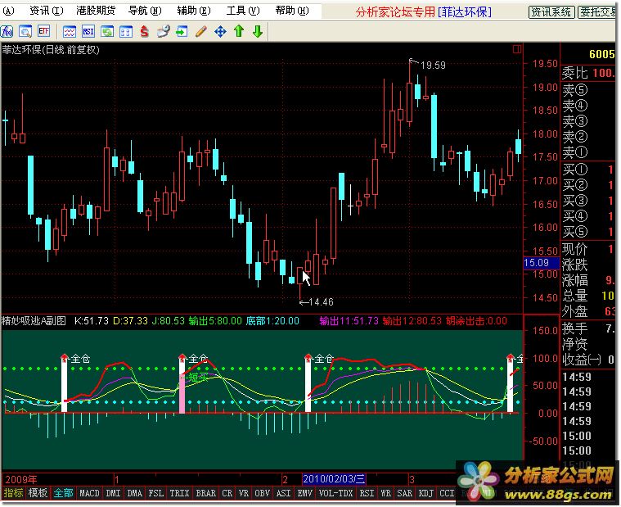
Task: Switch to the VOL-TDX indicator
Action: (335, 493)
